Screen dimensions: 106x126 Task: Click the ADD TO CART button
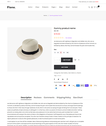point(67,60)
